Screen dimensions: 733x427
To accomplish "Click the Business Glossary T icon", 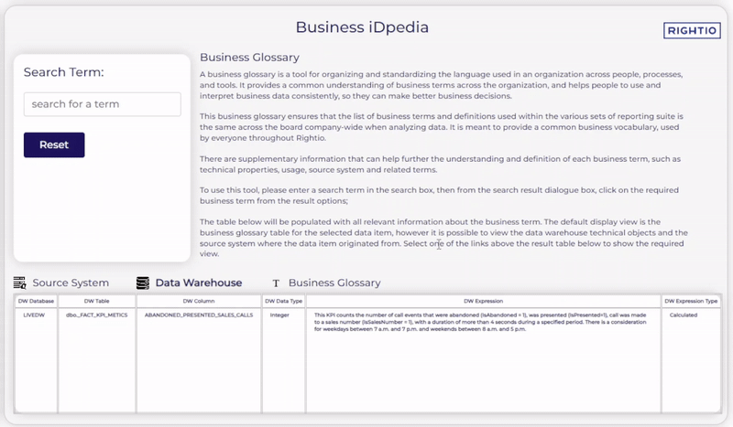I will click(x=276, y=283).
